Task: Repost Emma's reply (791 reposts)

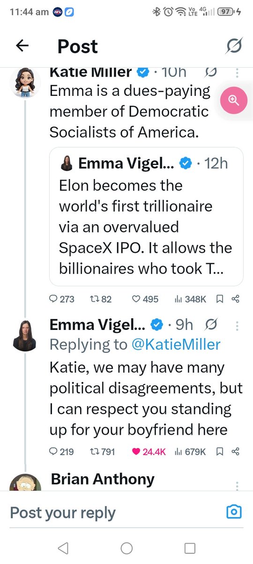Action: 102,452
